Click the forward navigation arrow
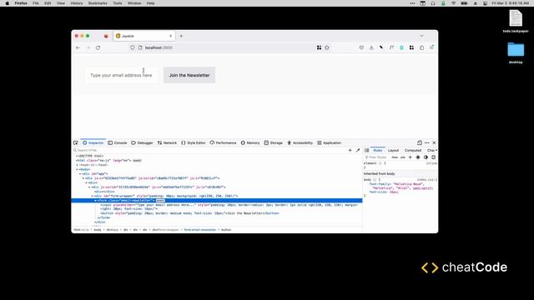Image resolution: width=534 pixels, height=300 pixels. pyautogui.click(x=88, y=47)
